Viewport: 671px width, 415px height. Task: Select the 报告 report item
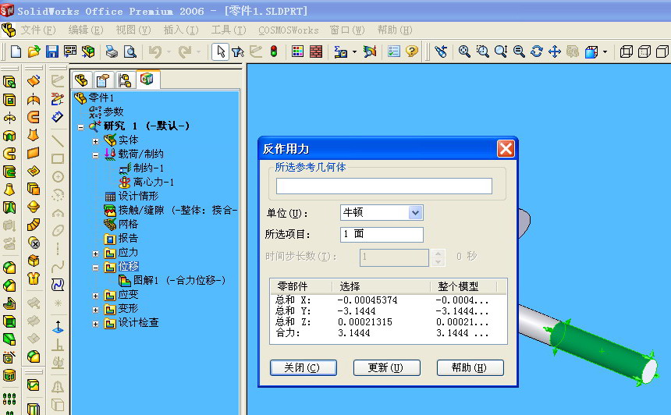coord(128,238)
